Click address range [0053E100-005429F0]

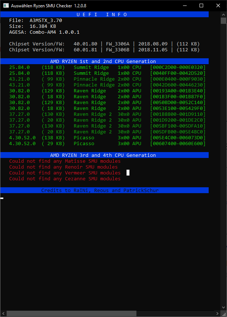click(x=178, y=108)
